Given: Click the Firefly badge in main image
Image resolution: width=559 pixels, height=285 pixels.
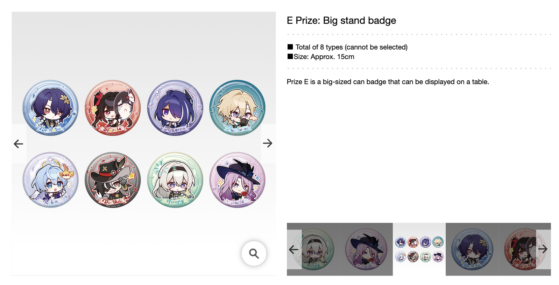Looking at the screenshot, I should pos(175,180).
